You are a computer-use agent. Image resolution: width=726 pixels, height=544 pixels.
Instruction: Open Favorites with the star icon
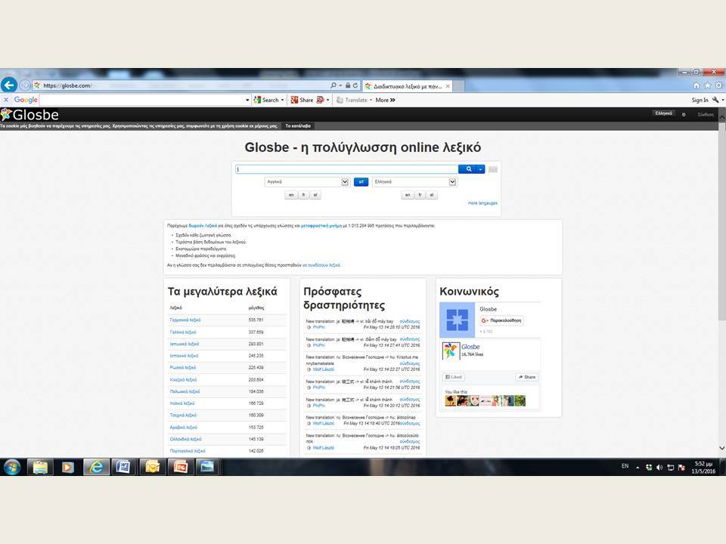708,85
